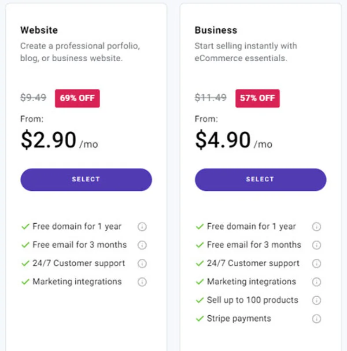Show info for Business Marketing integrations
Screen dimensions: 347x351
pos(316,281)
